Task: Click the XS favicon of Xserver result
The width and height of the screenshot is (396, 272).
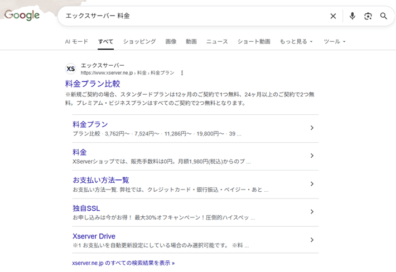Action: tap(71, 69)
